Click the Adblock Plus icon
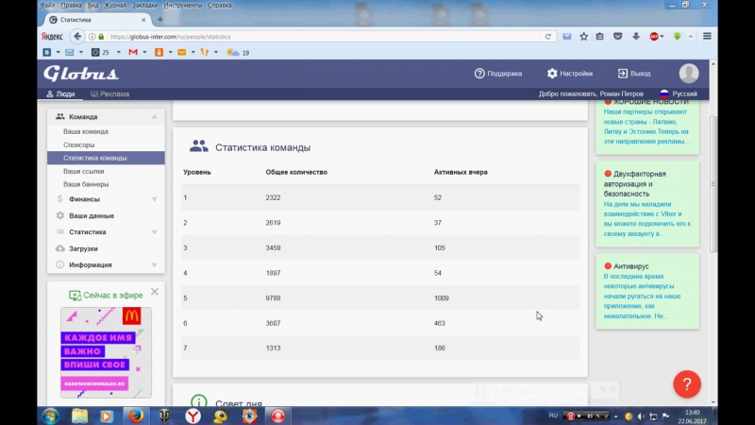This screenshot has height=425, width=755. tap(654, 37)
